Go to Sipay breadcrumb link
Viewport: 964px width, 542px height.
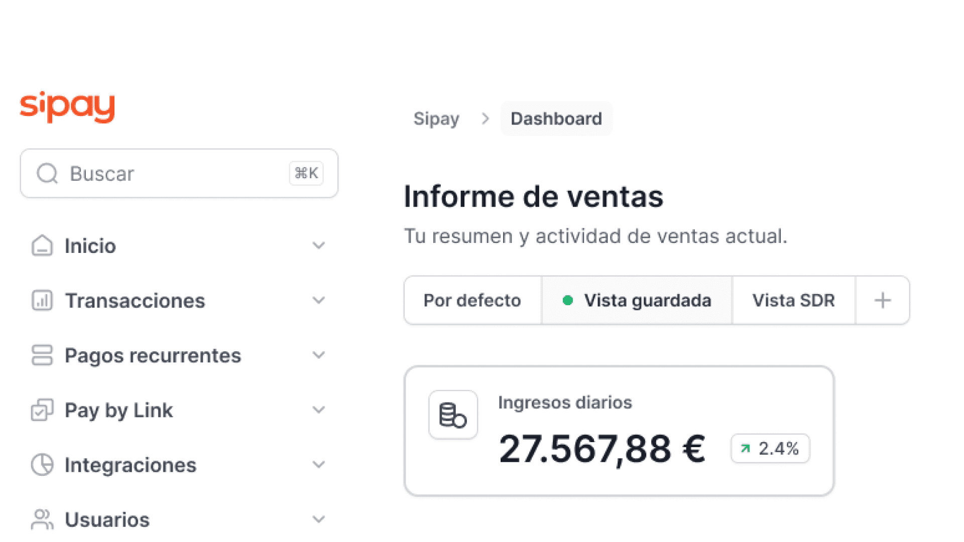pos(436,119)
